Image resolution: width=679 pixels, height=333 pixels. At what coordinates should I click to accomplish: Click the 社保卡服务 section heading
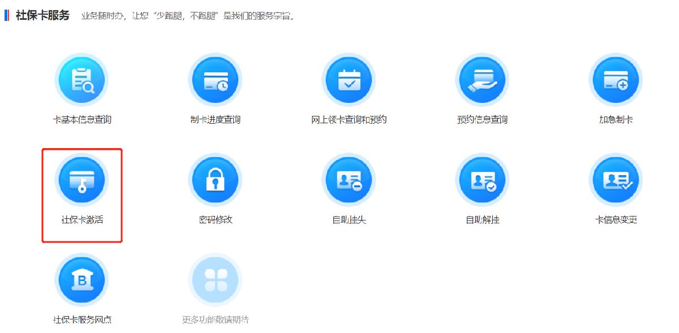click(x=42, y=15)
